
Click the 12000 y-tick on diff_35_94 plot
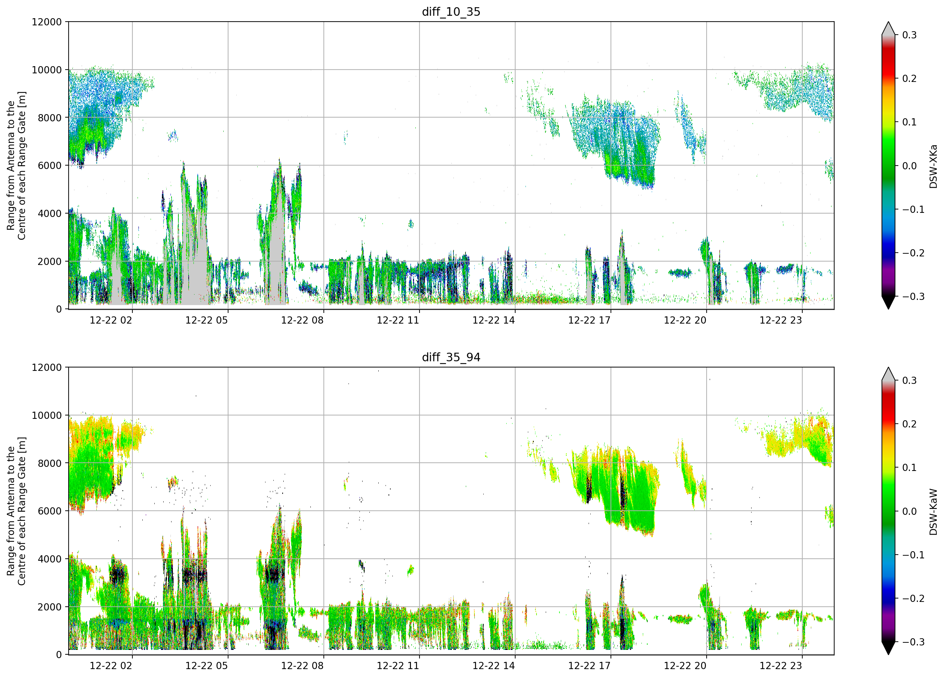pyautogui.click(x=47, y=368)
